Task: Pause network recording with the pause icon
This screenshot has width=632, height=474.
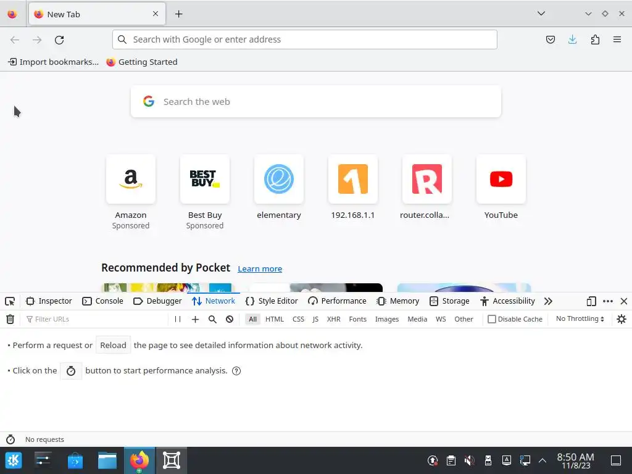Action: coord(178,319)
